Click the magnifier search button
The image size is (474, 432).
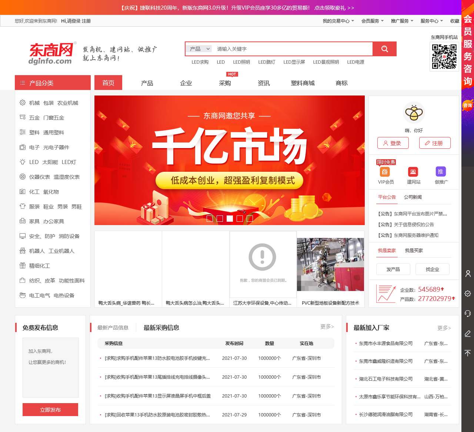click(384, 49)
